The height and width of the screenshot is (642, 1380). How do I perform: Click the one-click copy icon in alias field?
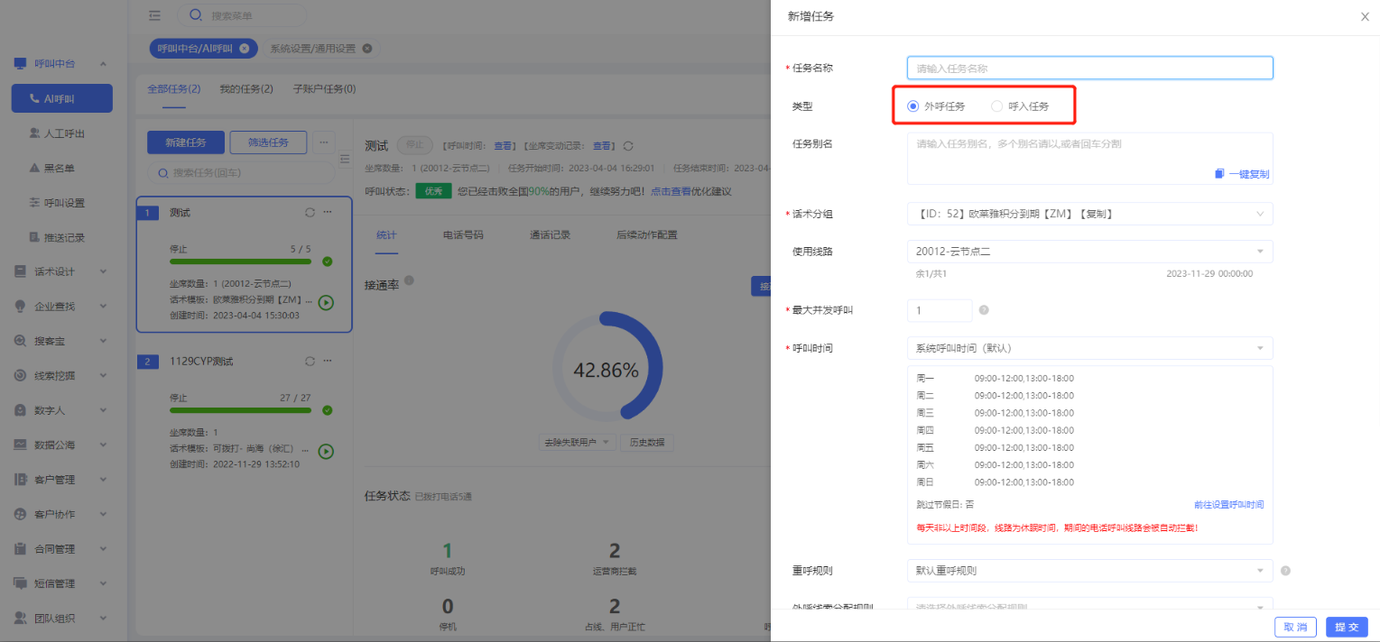click(x=1219, y=174)
